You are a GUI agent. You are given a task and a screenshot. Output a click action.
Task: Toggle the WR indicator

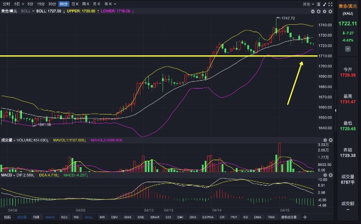(102, 217)
